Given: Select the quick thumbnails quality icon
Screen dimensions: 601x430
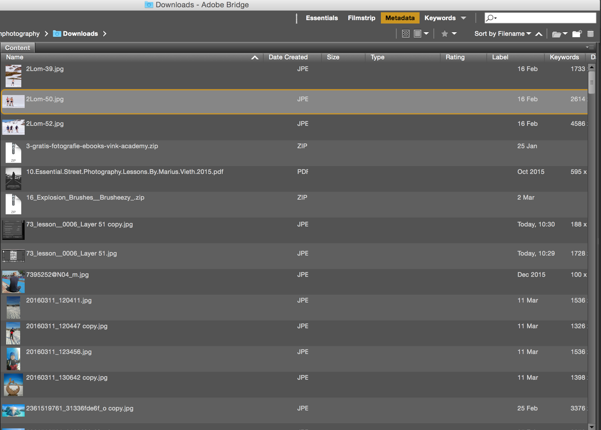Looking at the screenshot, I should pyautogui.click(x=406, y=34).
